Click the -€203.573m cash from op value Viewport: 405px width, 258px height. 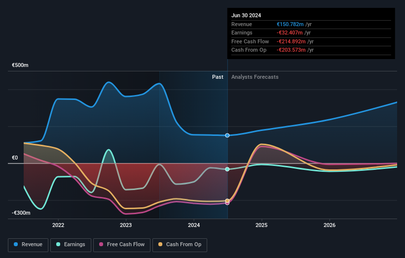click(291, 50)
